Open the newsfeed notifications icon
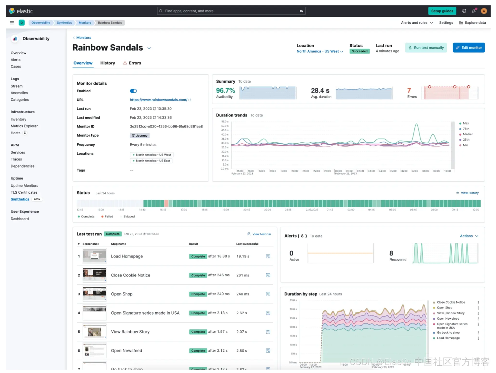496x373 pixels. [x=474, y=11]
